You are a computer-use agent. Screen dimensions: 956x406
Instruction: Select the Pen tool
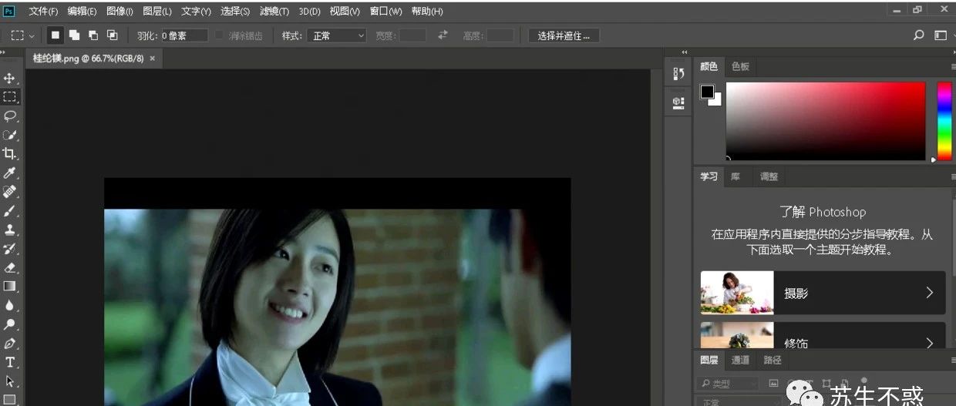10,343
